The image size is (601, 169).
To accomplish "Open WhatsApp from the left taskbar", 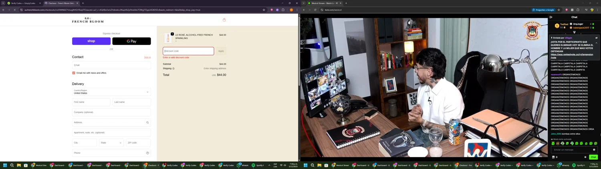I will tap(243, 165).
